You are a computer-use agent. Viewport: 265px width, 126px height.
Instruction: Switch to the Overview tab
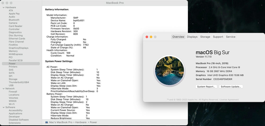click(178, 37)
